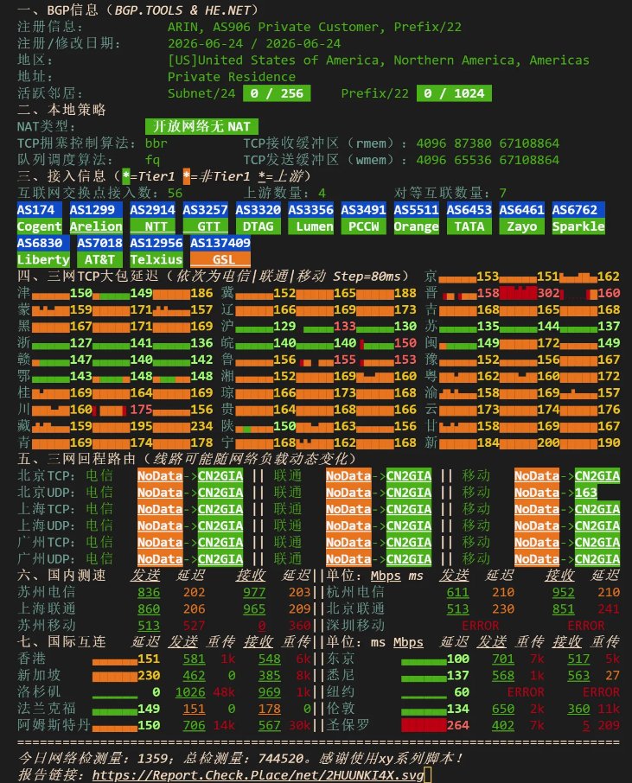Click the AS6453 badge
Image resolution: width=632 pixels, height=783 pixels.
(469, 210)
